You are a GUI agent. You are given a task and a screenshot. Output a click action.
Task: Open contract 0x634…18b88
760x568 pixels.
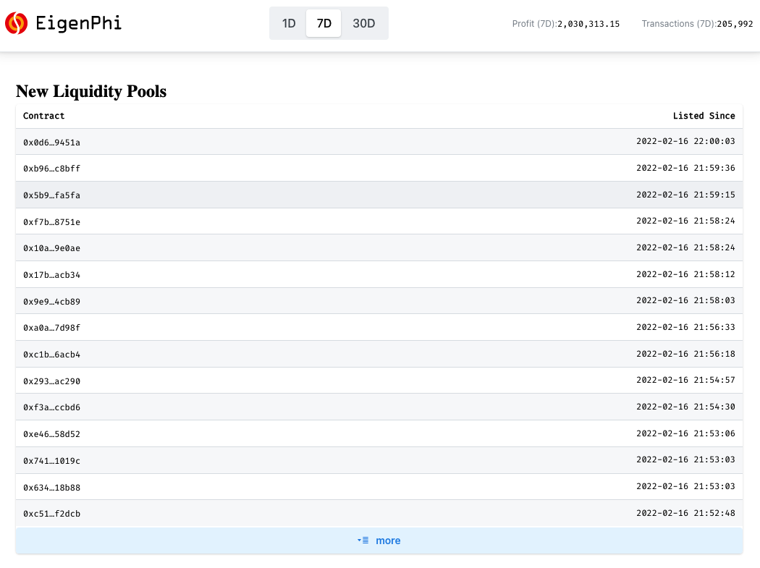pos(52,487)
